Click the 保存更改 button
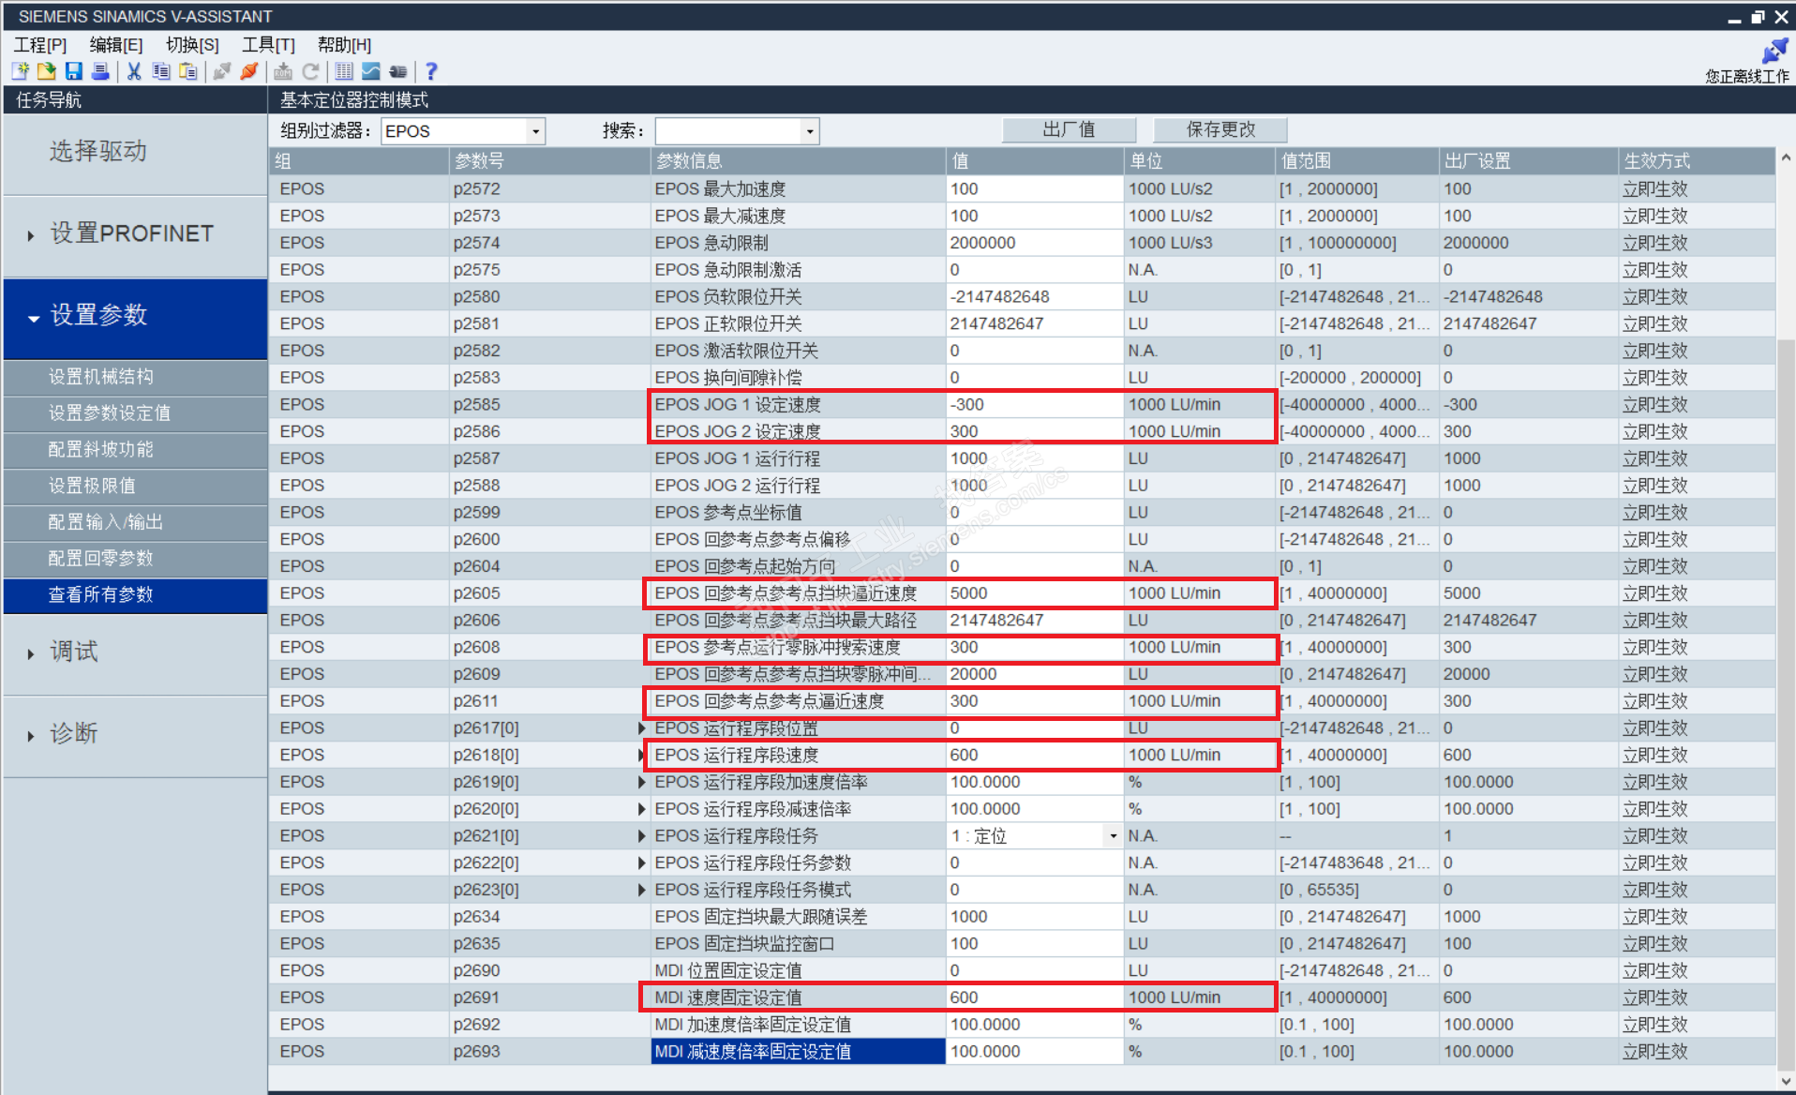 point(1220,130)
